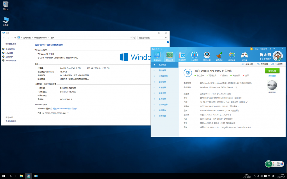The height and width of the screenshot is (179, 287).
Task: Click the search 控制面板 input field
Action: [151, 38]
